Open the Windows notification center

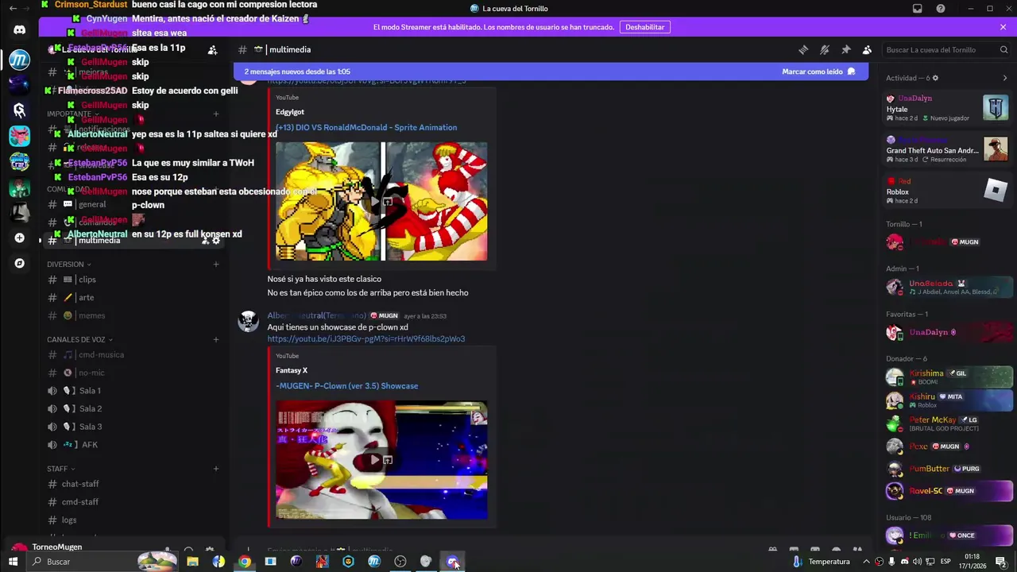[1000, 562]
